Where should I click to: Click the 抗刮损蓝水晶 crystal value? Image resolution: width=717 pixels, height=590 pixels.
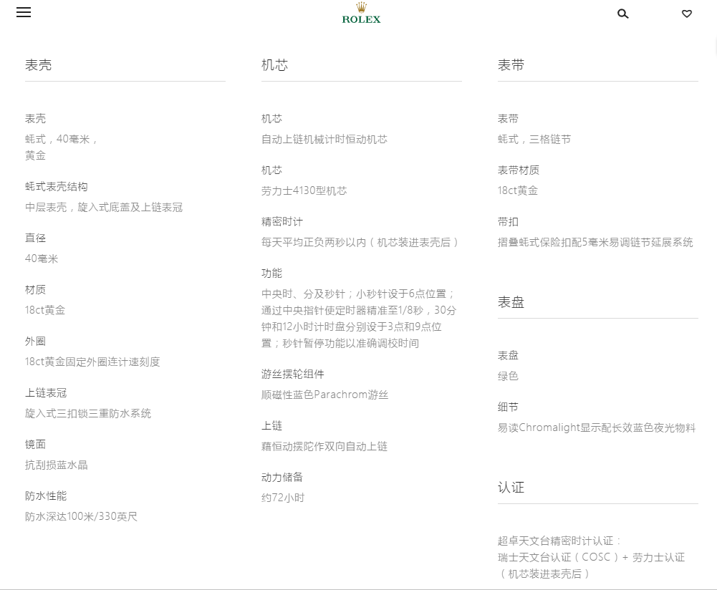56,465
